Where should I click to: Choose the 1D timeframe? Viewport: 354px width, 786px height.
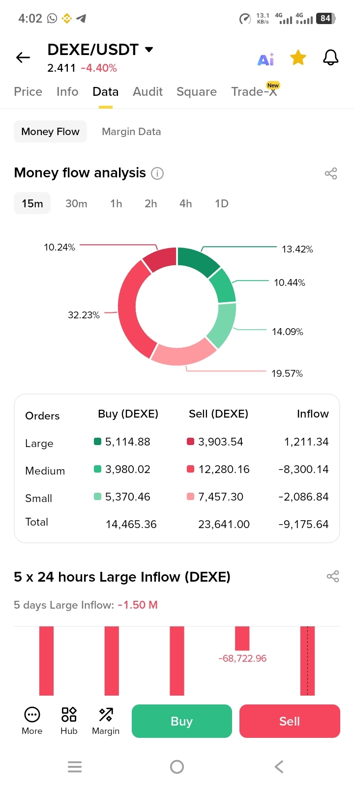[222, 203]
